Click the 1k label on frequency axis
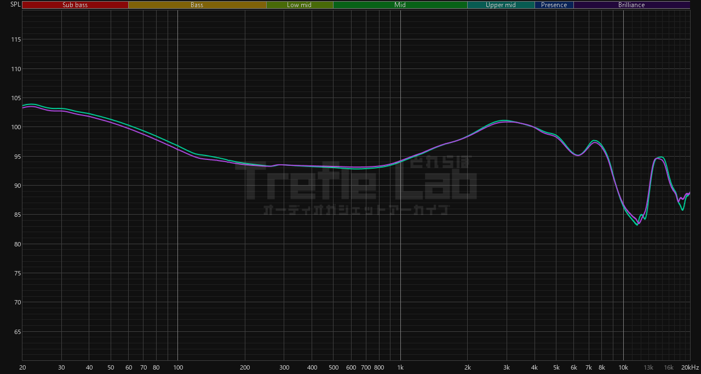Viewport: 701px width, 374px height. (400, 367)
